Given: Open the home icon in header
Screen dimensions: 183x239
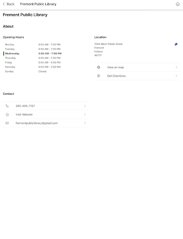Looking at the screenshot, I should point(177,4).
